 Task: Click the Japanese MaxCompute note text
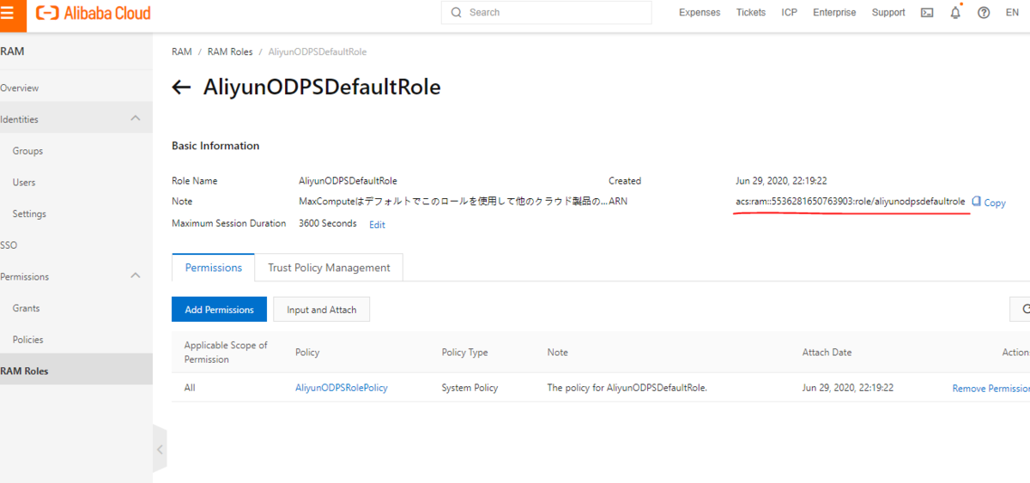(x=452, y=202)
